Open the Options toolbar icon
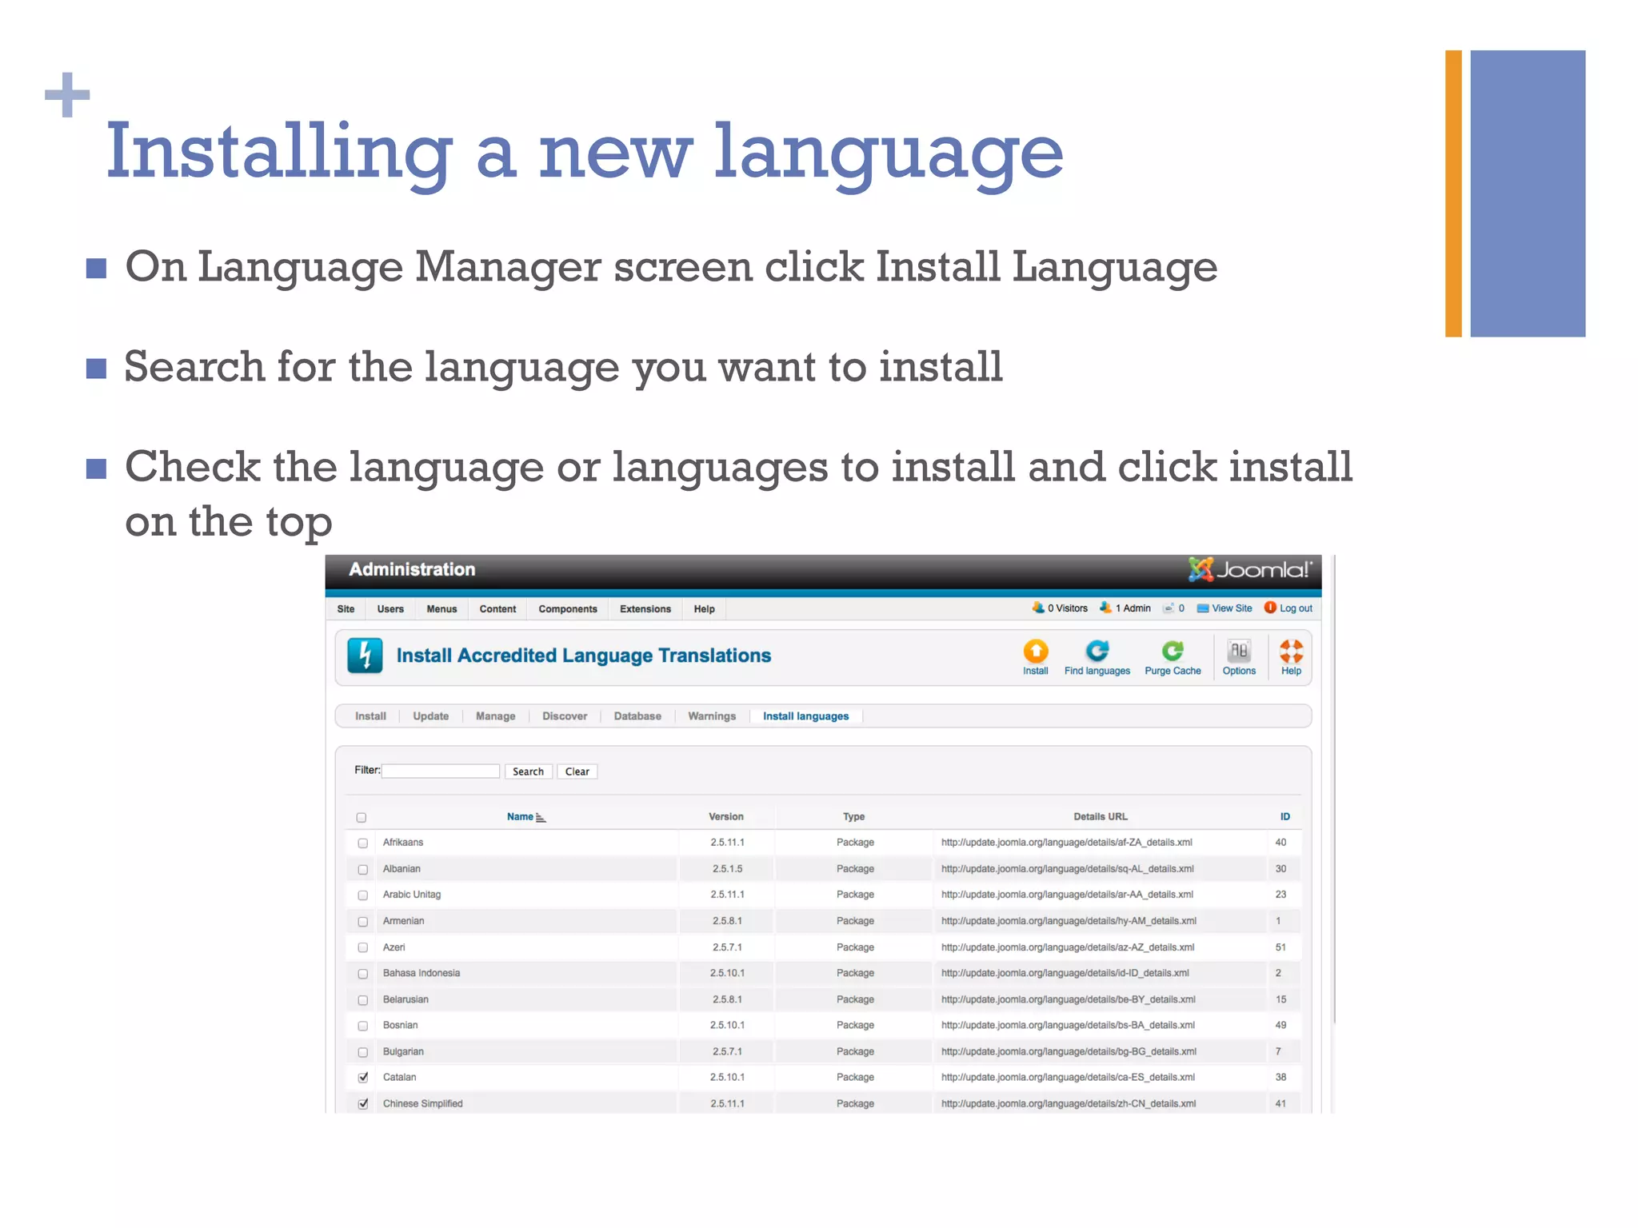 point(1239,651)
